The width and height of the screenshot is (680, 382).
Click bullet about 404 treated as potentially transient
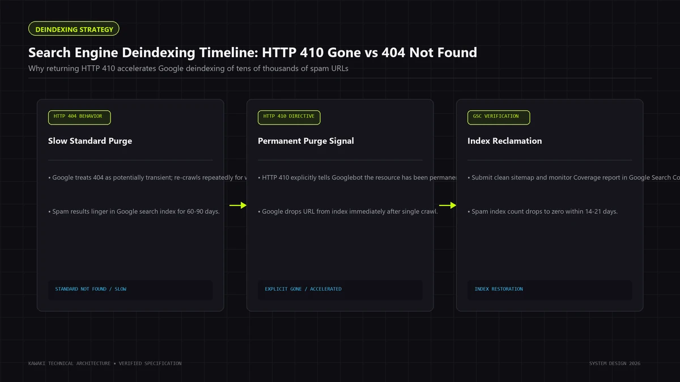[x=148, y=178]
